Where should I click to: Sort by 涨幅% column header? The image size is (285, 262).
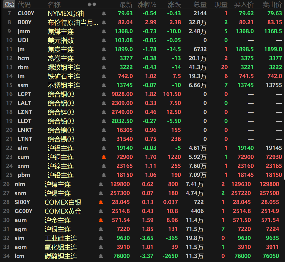click(x=147, y=5)
